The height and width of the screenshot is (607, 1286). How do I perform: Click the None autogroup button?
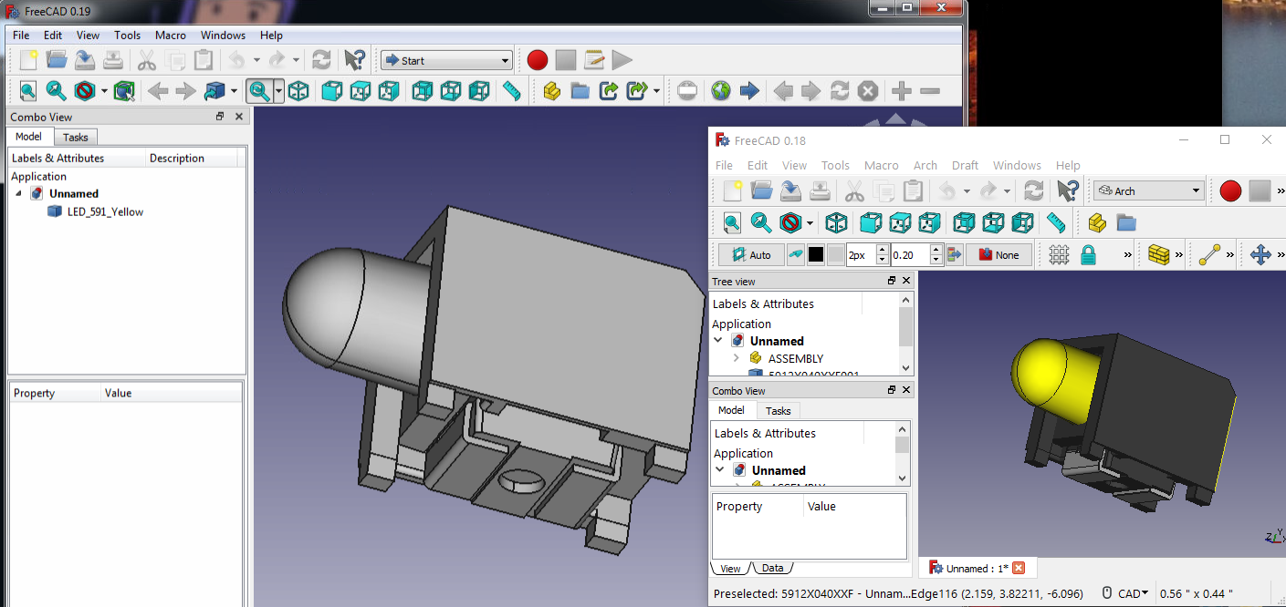click(998, 255)
